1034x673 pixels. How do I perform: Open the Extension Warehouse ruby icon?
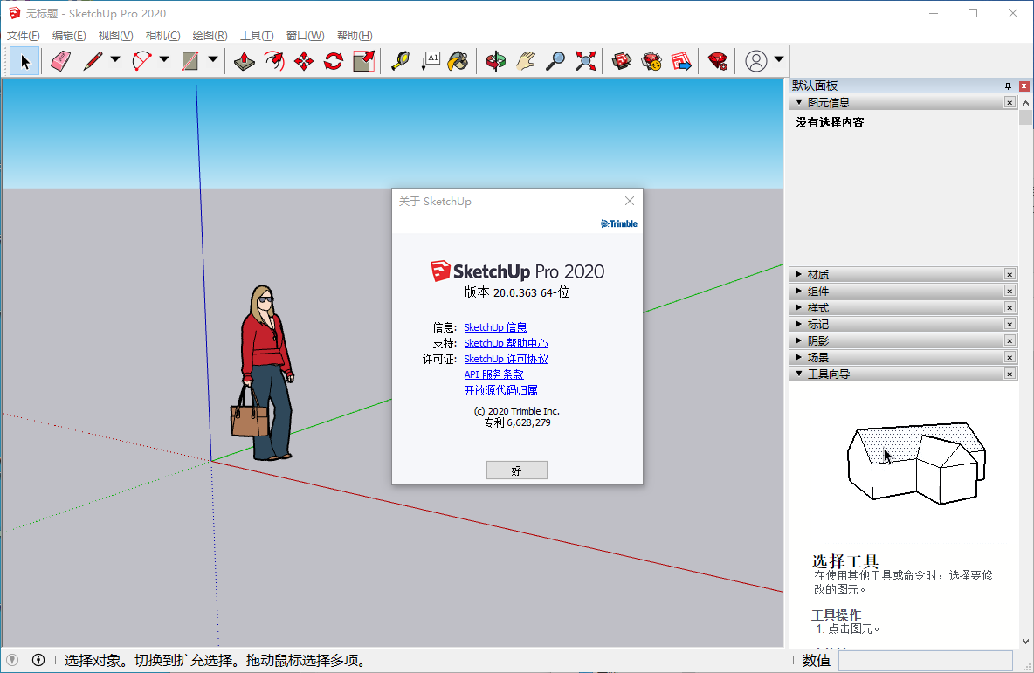pyautogui.click(x=718, y=61)
